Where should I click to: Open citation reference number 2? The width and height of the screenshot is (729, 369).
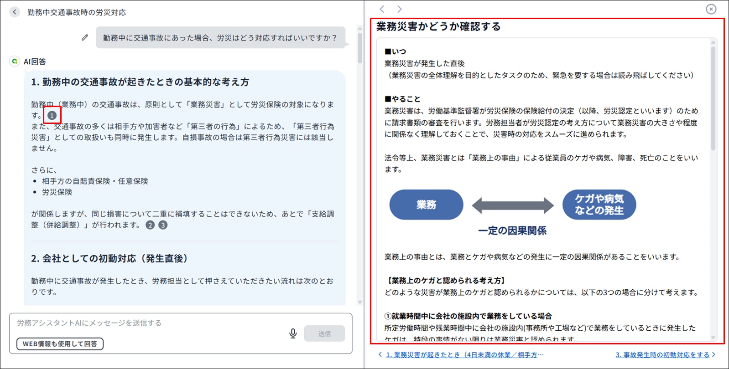[x=150, y=225]
